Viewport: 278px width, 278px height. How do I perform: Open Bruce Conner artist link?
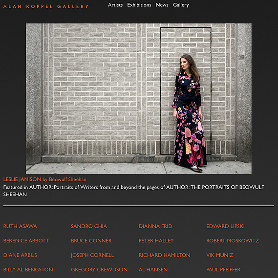(x=91, y=240)
